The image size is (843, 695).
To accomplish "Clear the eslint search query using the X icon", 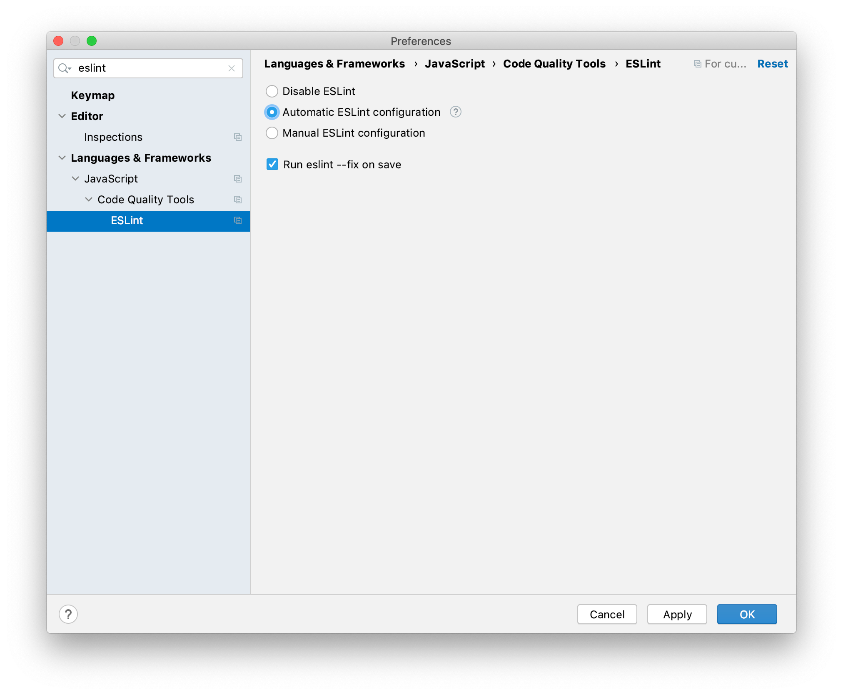I will point(232,68).
